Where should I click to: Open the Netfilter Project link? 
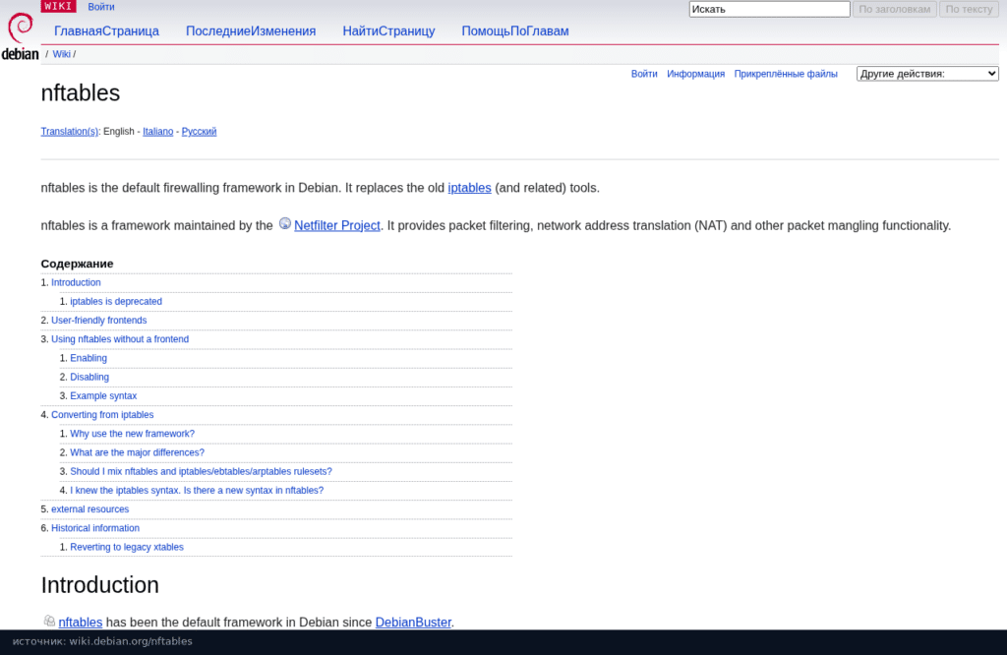(337, 225)
